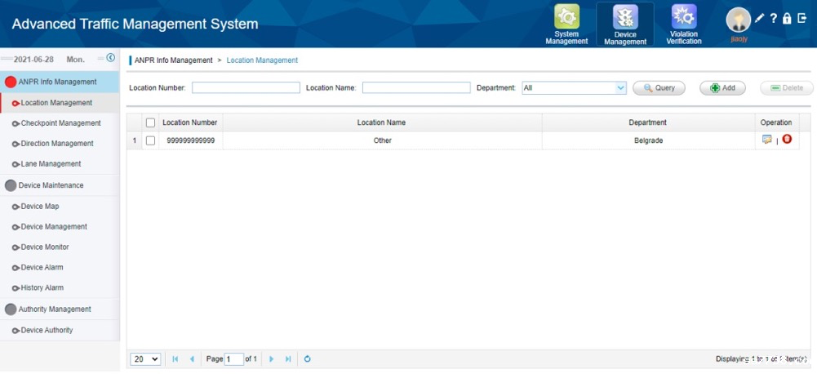Tick the select-all checkbox in table header
This screenshot has width=817, height=374.
coord(150,122)
